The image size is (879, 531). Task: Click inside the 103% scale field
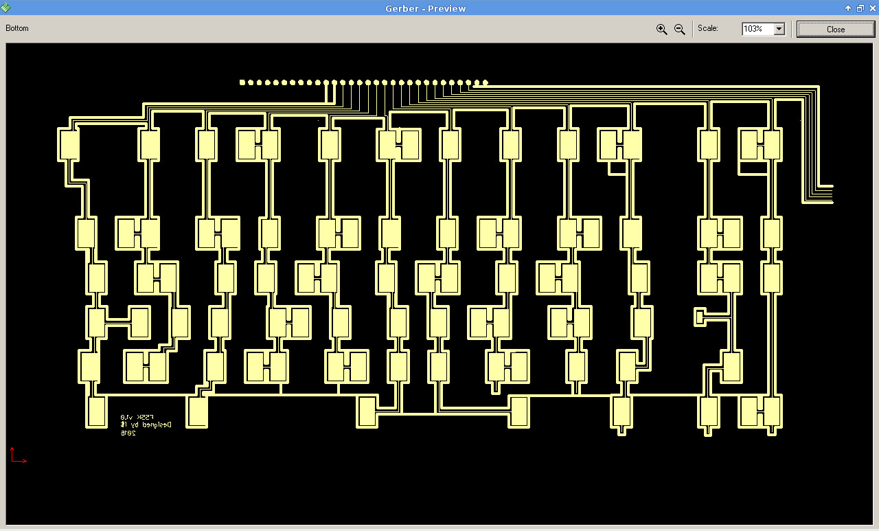[x=757, y=29]
